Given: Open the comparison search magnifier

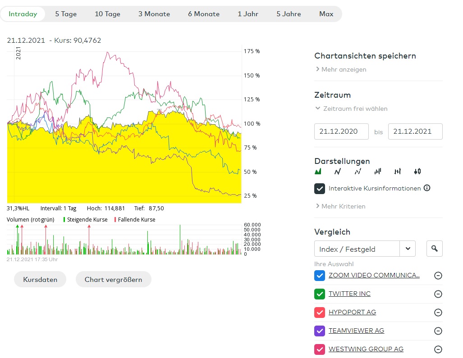Looking at the screenshot, I should coord(434,248).
